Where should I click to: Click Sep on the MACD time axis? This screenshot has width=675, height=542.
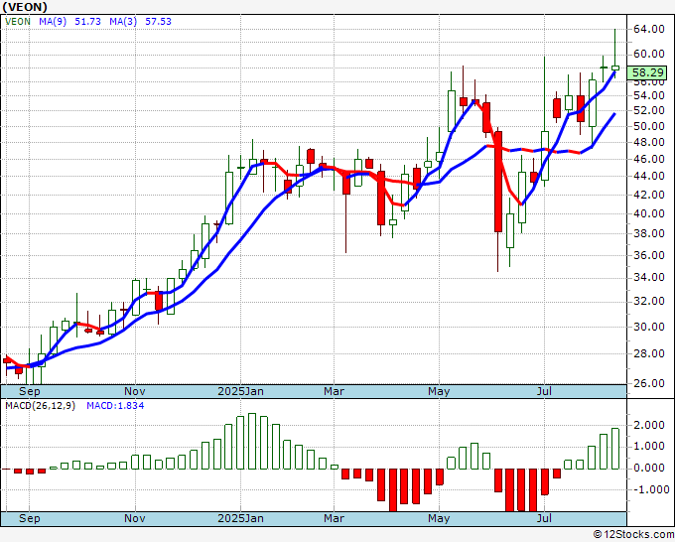tap(30, 518)
